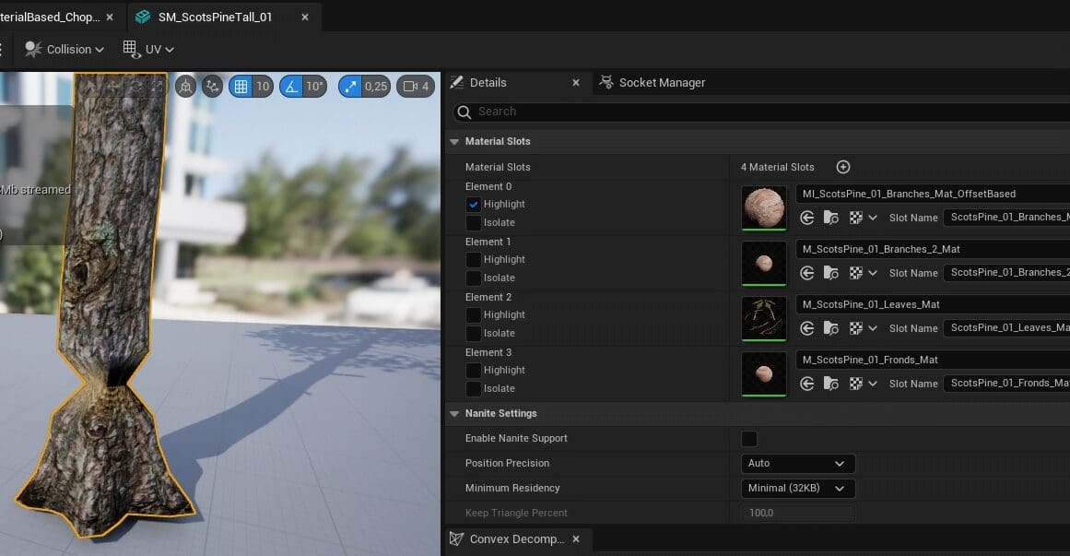1070x556 pixels.
Task: Click surface snapping icon in viewport toolbar
Action: coord(212,87)
